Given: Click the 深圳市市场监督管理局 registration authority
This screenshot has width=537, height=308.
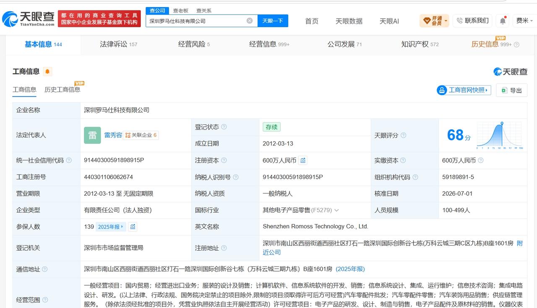Looking at the screenshot, I should [114, 248].
